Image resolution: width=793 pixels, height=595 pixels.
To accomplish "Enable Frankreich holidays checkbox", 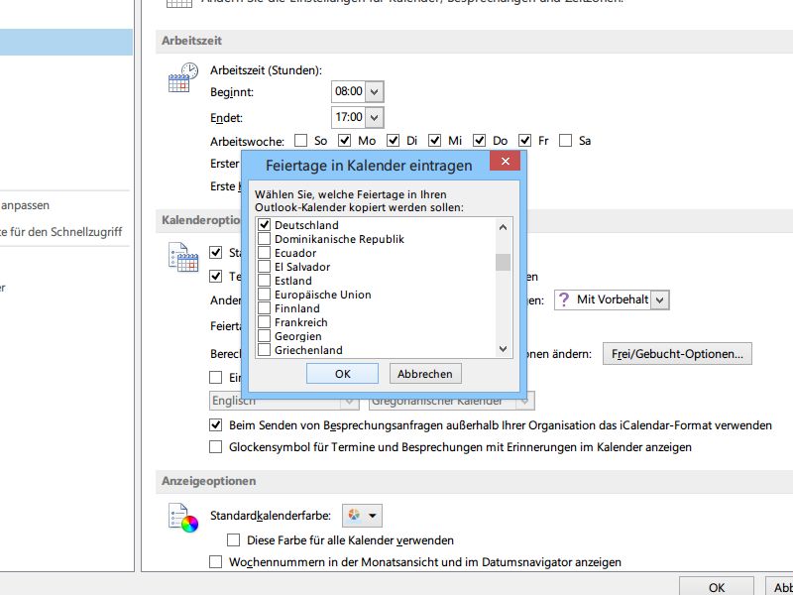I will point(264,321).
